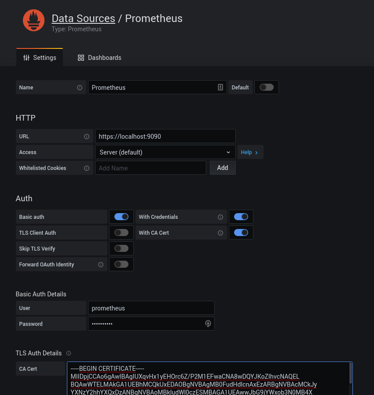This screenshot has width=374, height=395.
Task: Switch to the Settings tab
Action: [x=40, y=57]
